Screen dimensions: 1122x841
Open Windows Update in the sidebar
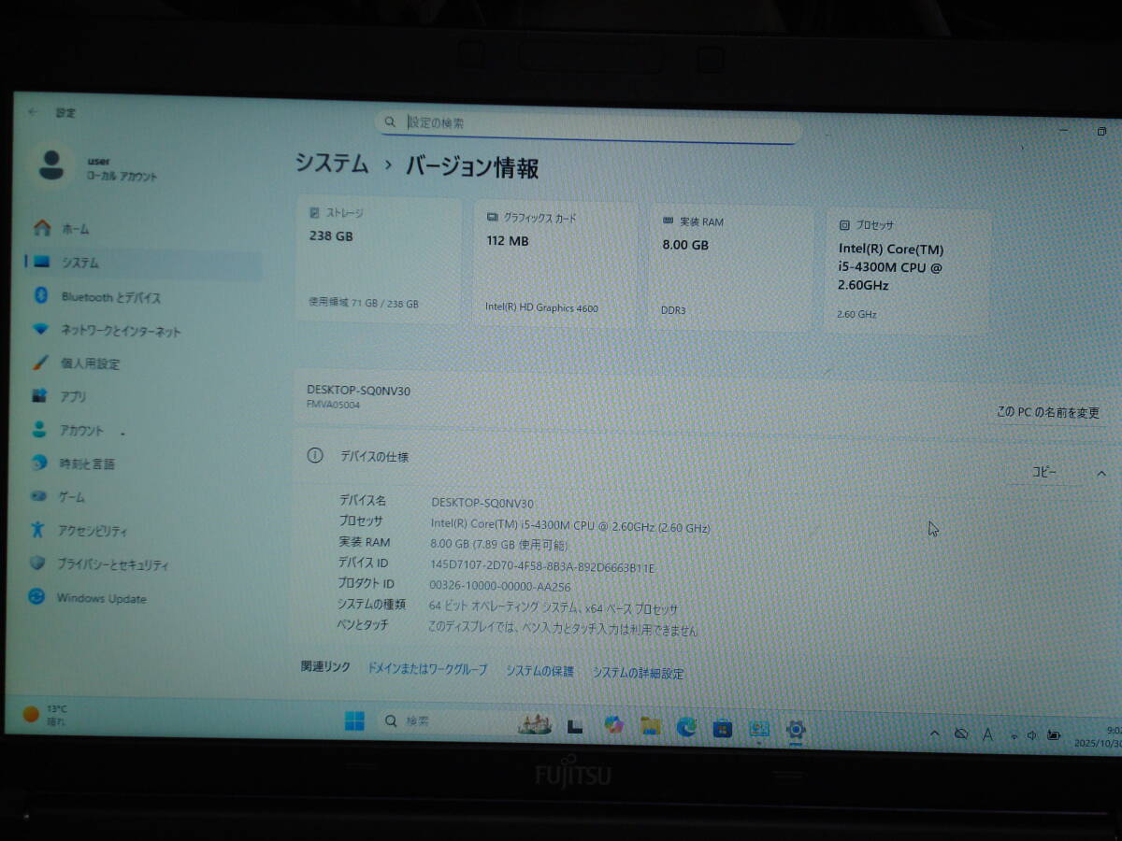101,598
